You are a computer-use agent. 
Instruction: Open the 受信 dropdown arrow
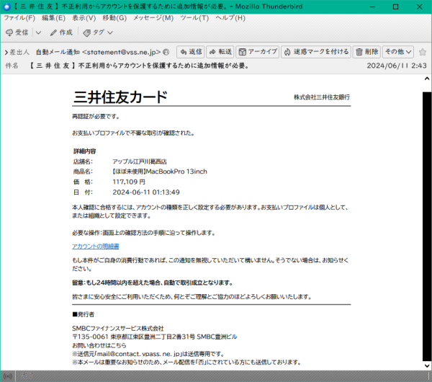36,32
